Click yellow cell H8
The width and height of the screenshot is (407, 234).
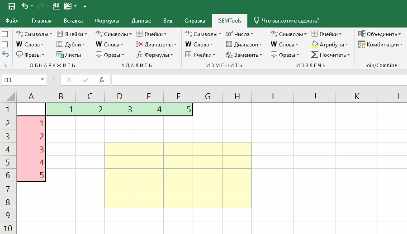coord(237,202)
